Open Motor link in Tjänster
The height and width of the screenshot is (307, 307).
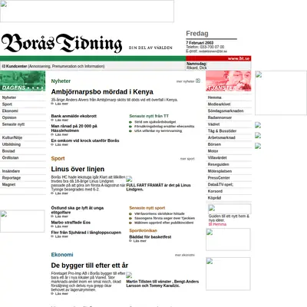[213, 151]
